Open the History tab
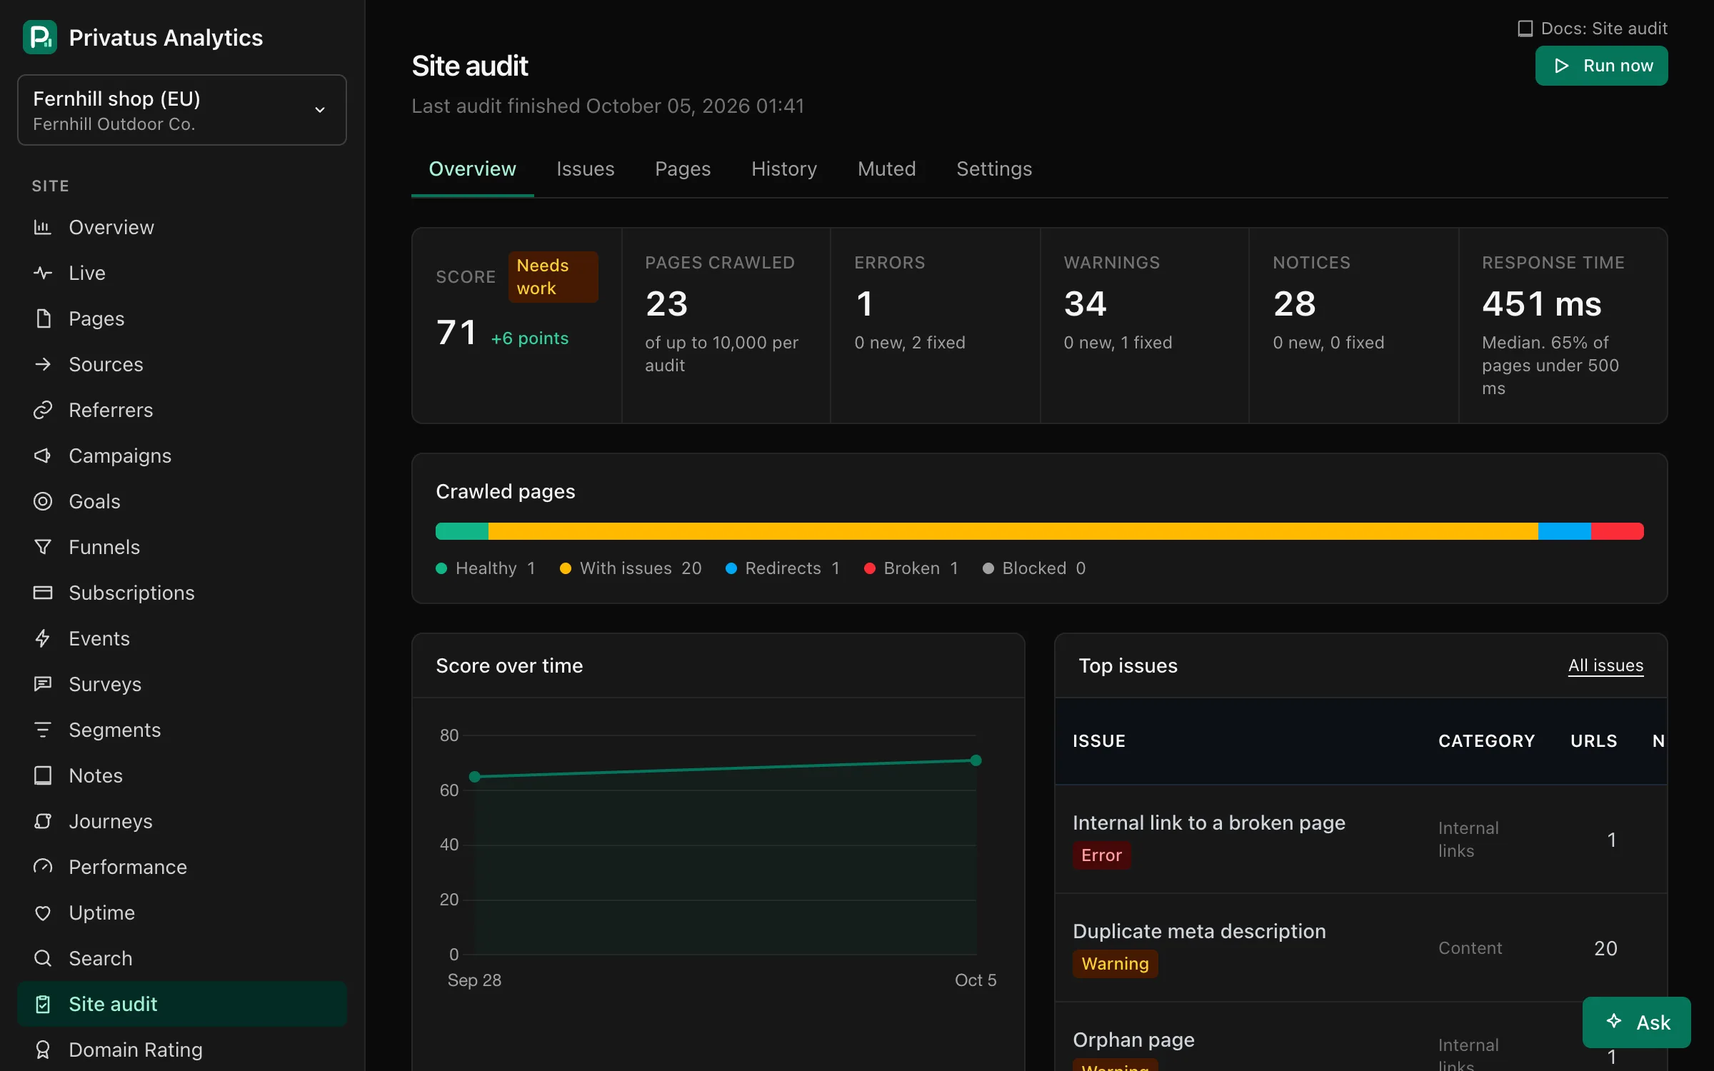 pyautogui.click(x=784, y=169)
